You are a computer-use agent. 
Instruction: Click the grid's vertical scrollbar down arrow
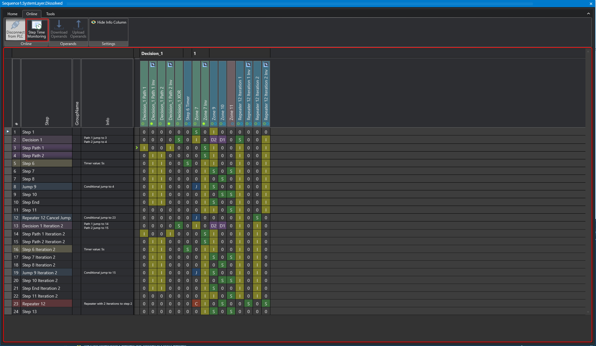[588, 312]
